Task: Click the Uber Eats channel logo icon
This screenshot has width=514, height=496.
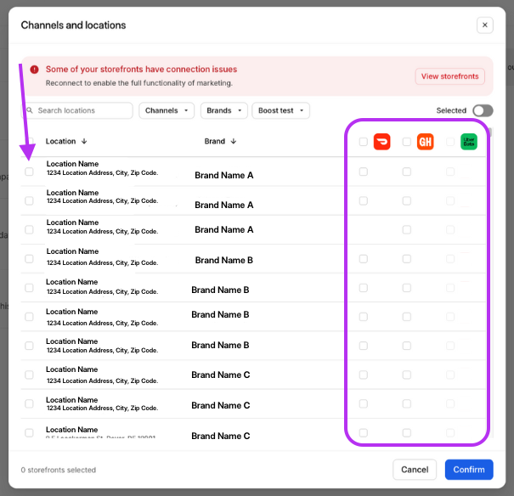Action: tap(468, 142)
